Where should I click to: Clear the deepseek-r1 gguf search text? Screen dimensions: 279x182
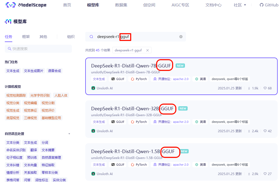181,37
